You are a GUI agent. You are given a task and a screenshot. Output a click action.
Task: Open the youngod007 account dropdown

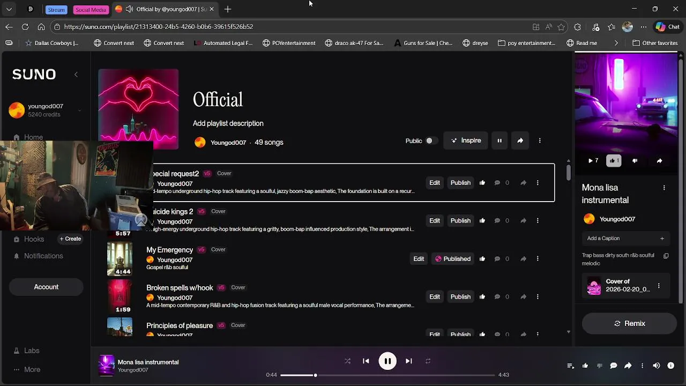79,110
